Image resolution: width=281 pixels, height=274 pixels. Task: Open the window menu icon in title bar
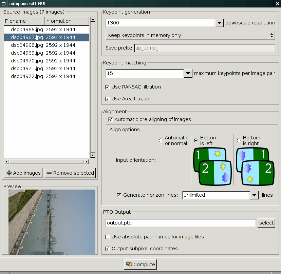[x=4, y=4]
